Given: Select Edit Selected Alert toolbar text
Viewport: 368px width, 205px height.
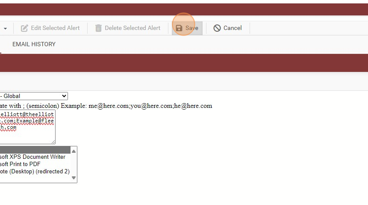Looking at the screenshot, I should pyautogui.click(x=55, y=28).
